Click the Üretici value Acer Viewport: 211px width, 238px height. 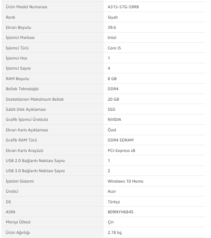[112, 191]
